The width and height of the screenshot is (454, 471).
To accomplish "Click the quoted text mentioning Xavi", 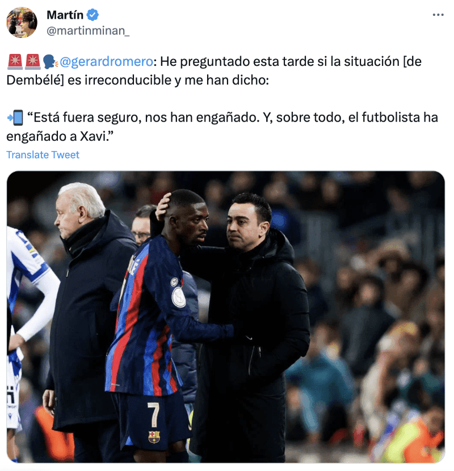I will pos(222,127).
